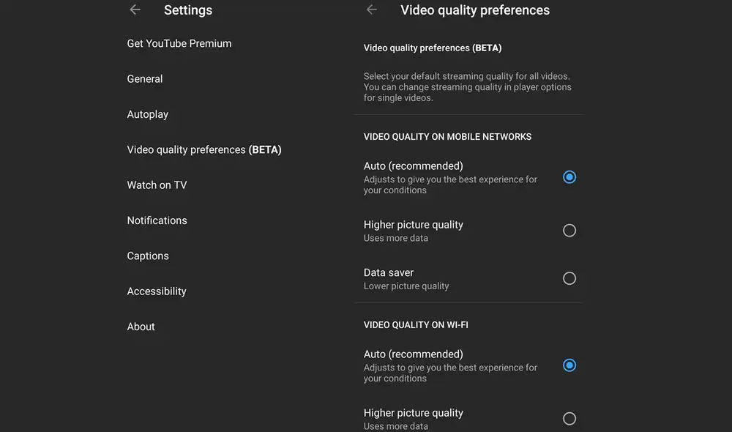This screenshot has height=432, width=732.
Task: Click the Video quality preferences (BETA) heading
Action: pos(432,47)
